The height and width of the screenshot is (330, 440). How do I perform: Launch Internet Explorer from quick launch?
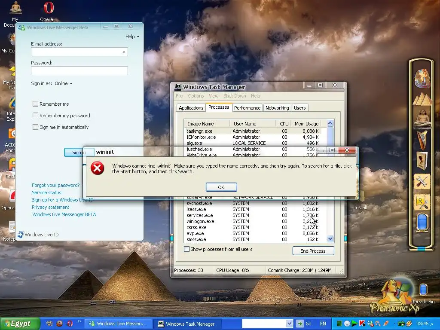pyautogui.click(x=59, y=324)
